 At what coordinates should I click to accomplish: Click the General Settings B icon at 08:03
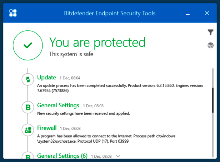click(x=27, y=107)
